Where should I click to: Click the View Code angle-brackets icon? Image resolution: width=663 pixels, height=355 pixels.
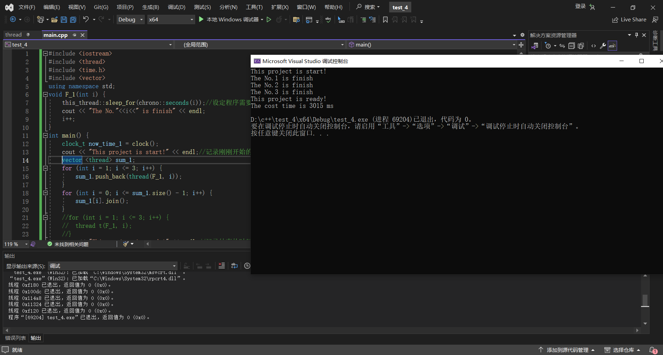pyautogui.click(x=593, y=45)
